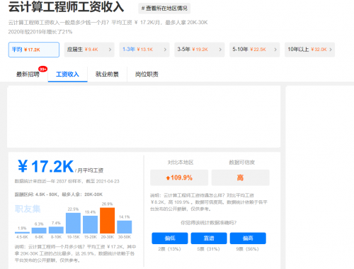354x269 pixels.
Task: Select the 平均 ¥17.2K salary filter
Action: [x=34, y=50]
